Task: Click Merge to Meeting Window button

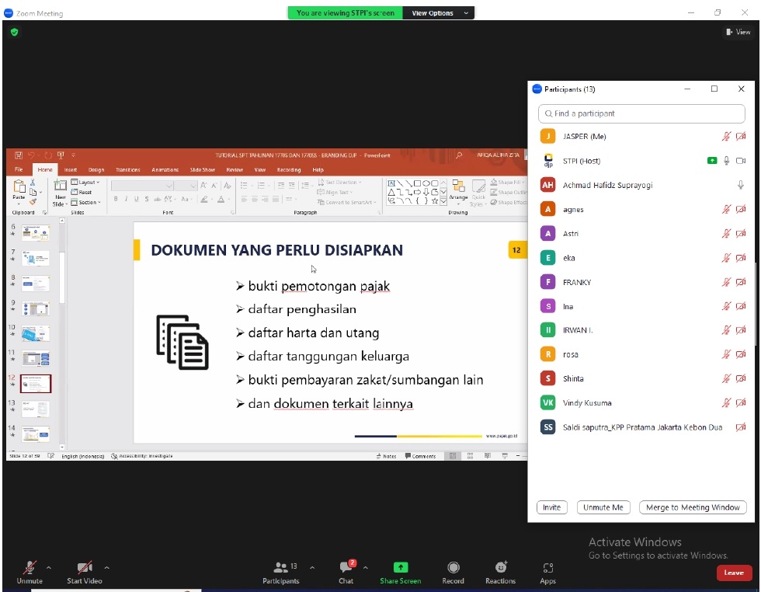Action: [x=693, y=507]
